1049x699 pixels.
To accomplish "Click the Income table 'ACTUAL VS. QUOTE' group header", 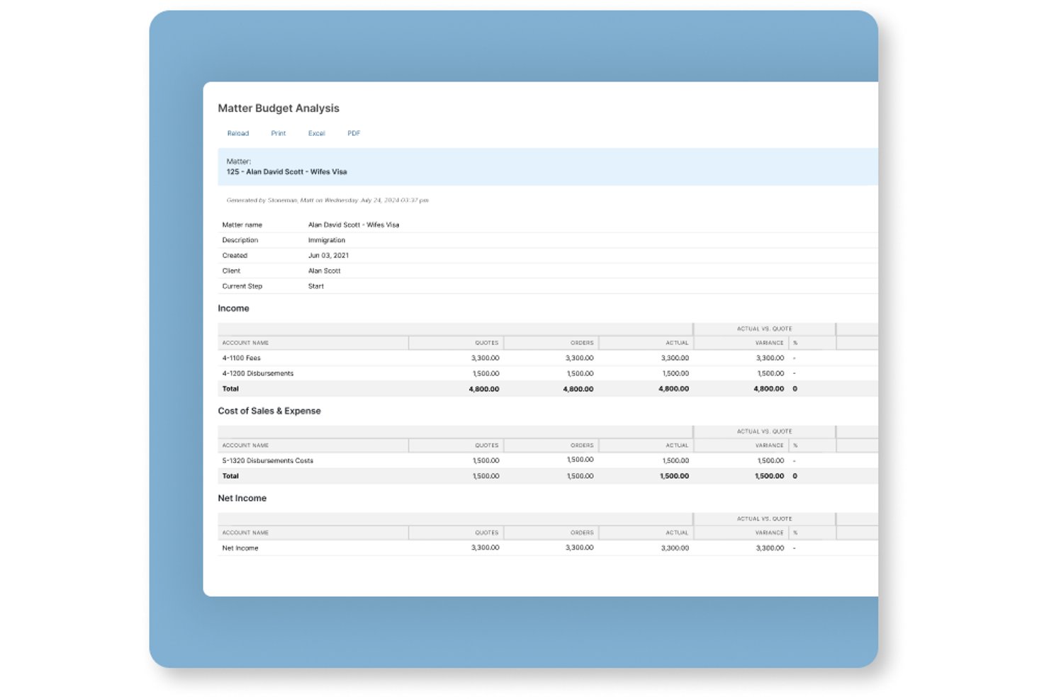I will coord(765,329).
